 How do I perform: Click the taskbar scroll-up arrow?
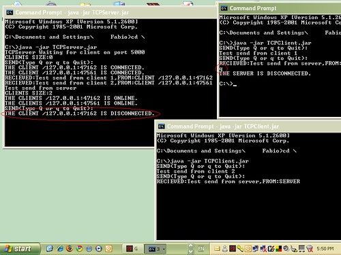coord(191,245)
